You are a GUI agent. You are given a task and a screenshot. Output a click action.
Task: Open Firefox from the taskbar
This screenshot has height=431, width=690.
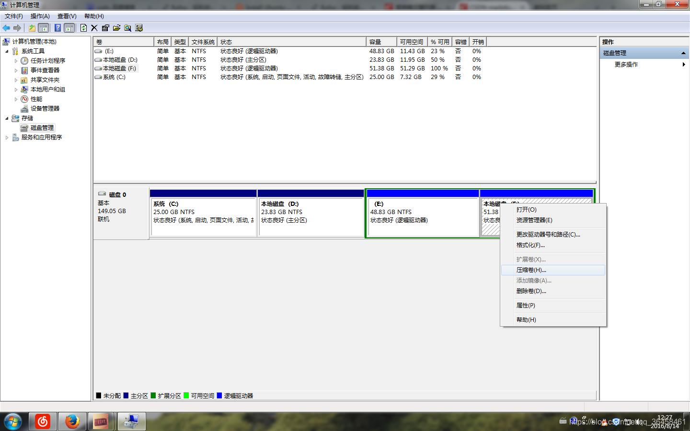(x=72, y=421)
